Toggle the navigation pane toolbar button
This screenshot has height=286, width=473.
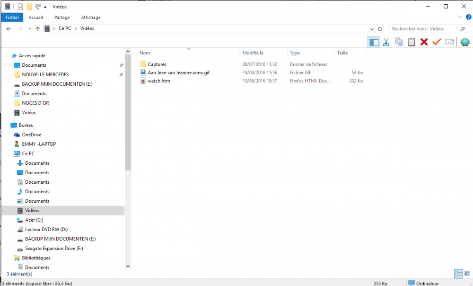(x=374, y=42)
